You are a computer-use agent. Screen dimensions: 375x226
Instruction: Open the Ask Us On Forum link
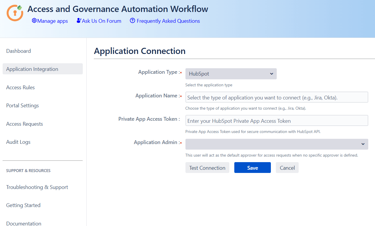tap(102, 21)
